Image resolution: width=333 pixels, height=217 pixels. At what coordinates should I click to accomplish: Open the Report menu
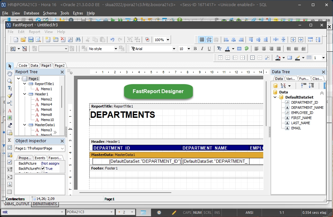click(x=34, y=32)
